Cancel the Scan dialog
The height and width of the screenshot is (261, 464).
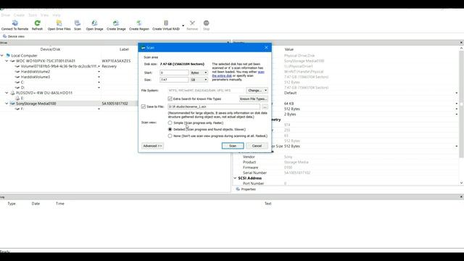257,146
